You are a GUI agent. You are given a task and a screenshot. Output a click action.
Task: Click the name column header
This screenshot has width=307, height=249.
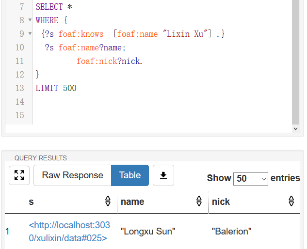point(132,202)
